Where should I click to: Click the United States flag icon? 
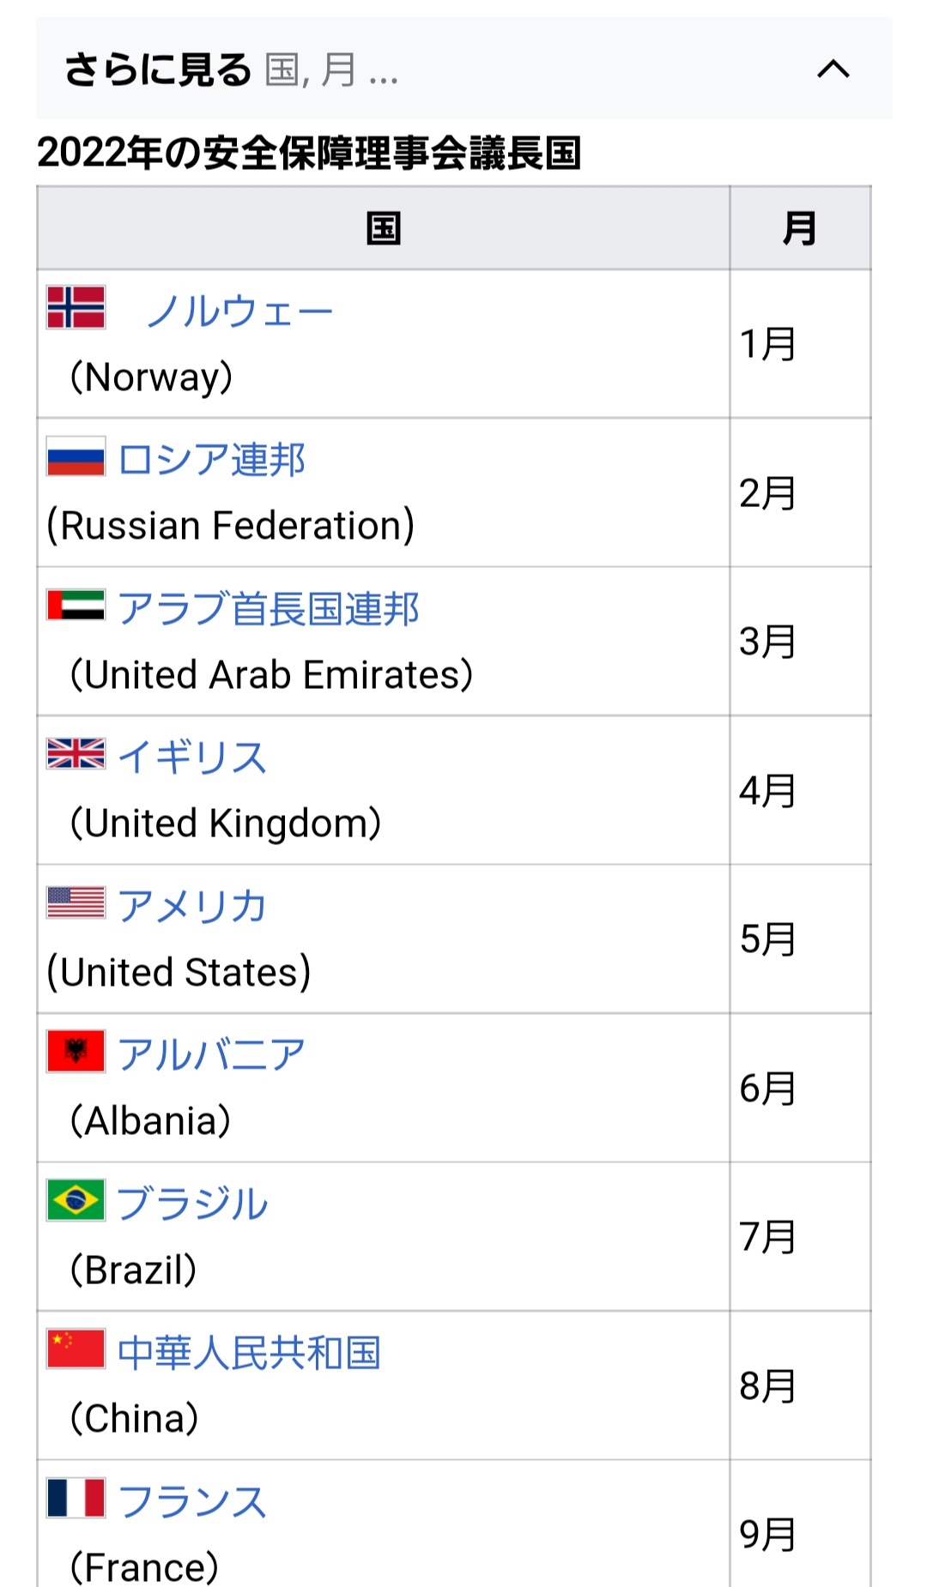pyautogui.click(x=76, y=902)
